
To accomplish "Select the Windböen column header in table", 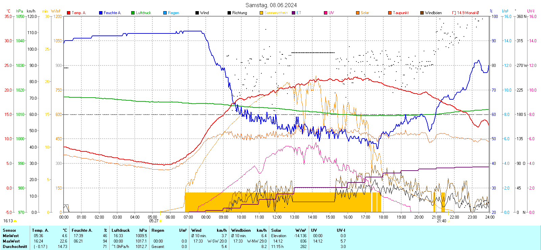I will point(241,230).
